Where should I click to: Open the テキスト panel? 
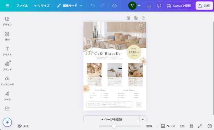coord(7,51)
